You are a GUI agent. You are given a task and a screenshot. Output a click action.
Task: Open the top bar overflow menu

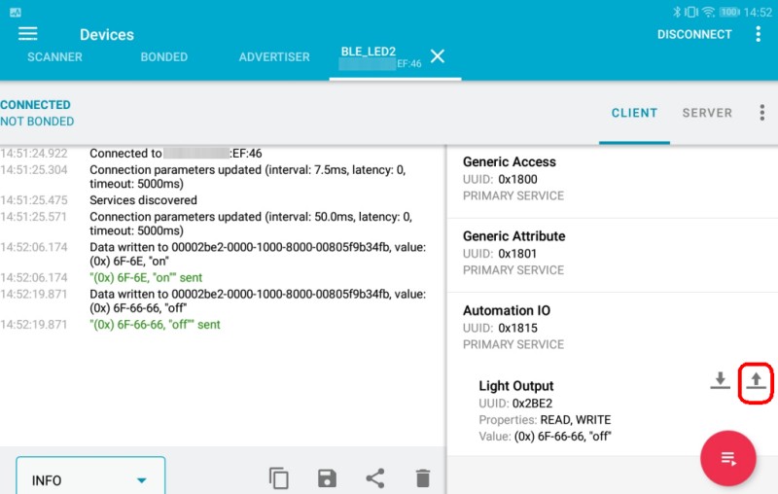tap(758, 34)
